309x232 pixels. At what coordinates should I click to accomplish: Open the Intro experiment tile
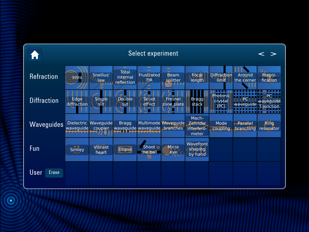point(77,78)
